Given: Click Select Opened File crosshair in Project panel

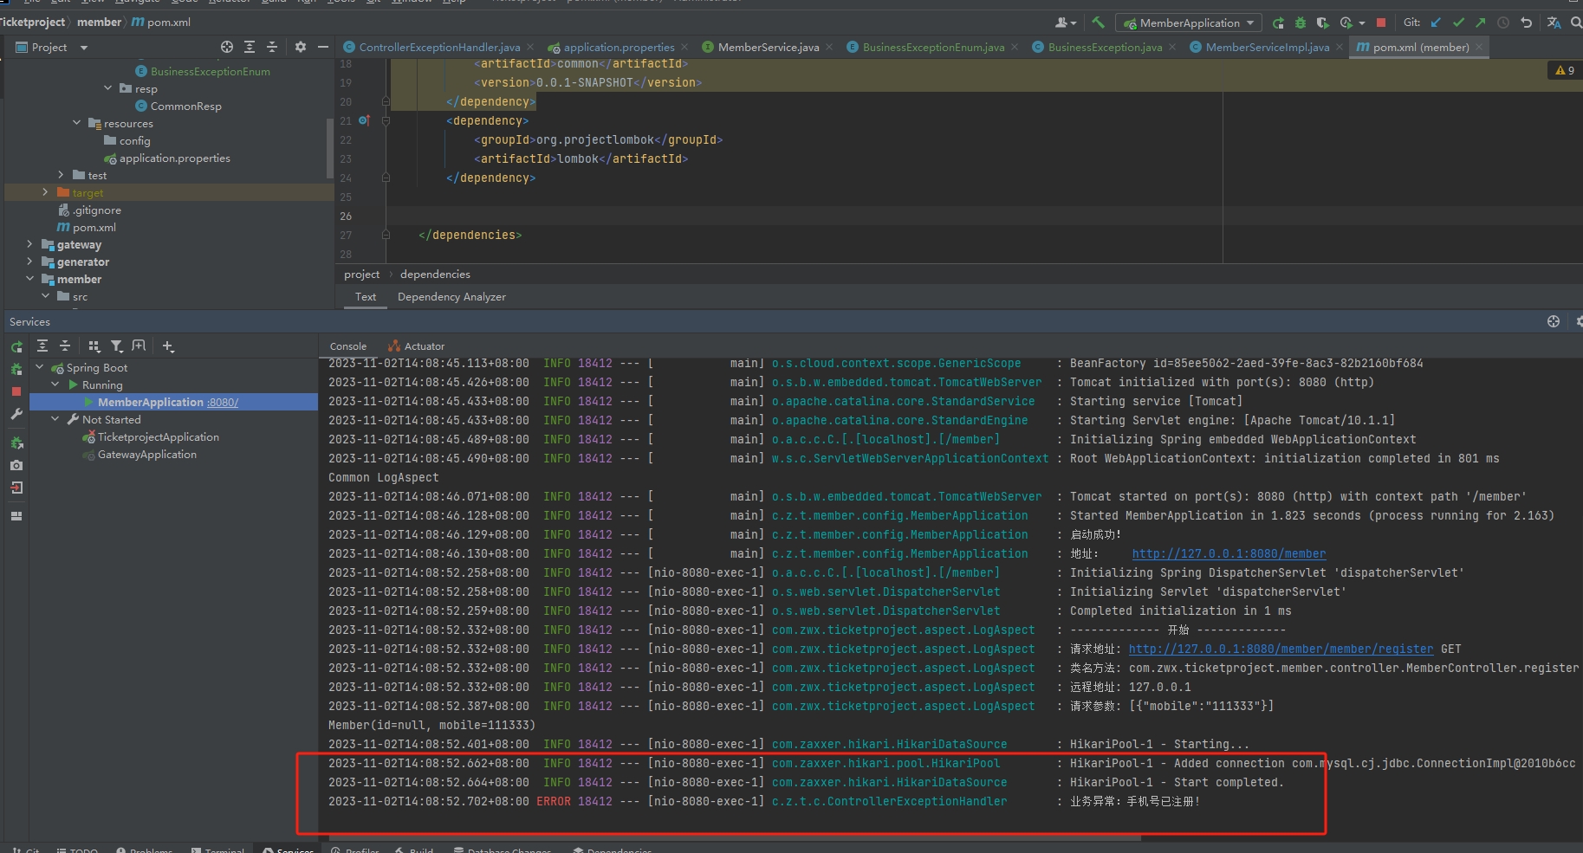Looking at the screenshot, I should tap(227, 47).
